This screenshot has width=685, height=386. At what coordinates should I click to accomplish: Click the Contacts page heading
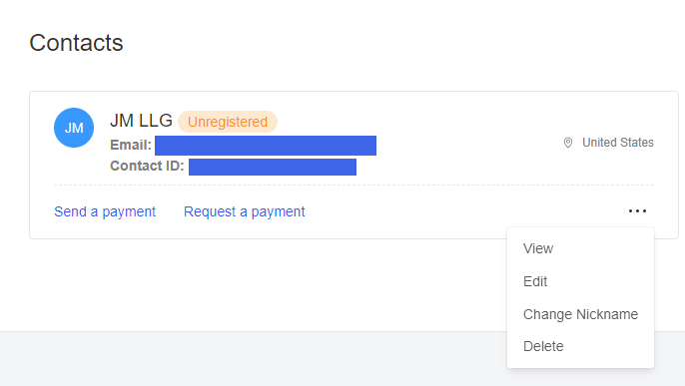[x=77, y=43]
